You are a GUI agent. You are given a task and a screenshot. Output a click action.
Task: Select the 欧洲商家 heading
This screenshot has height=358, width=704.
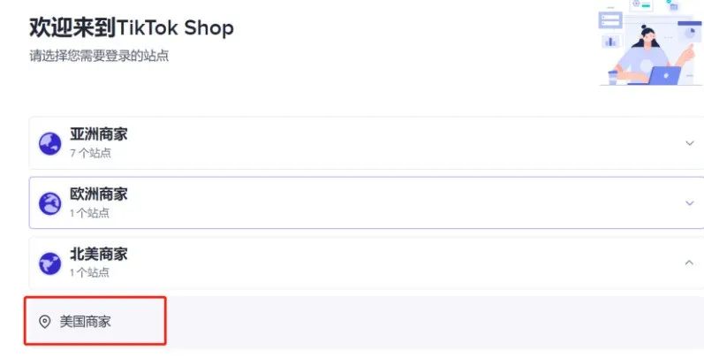click(x=99, y=194)
